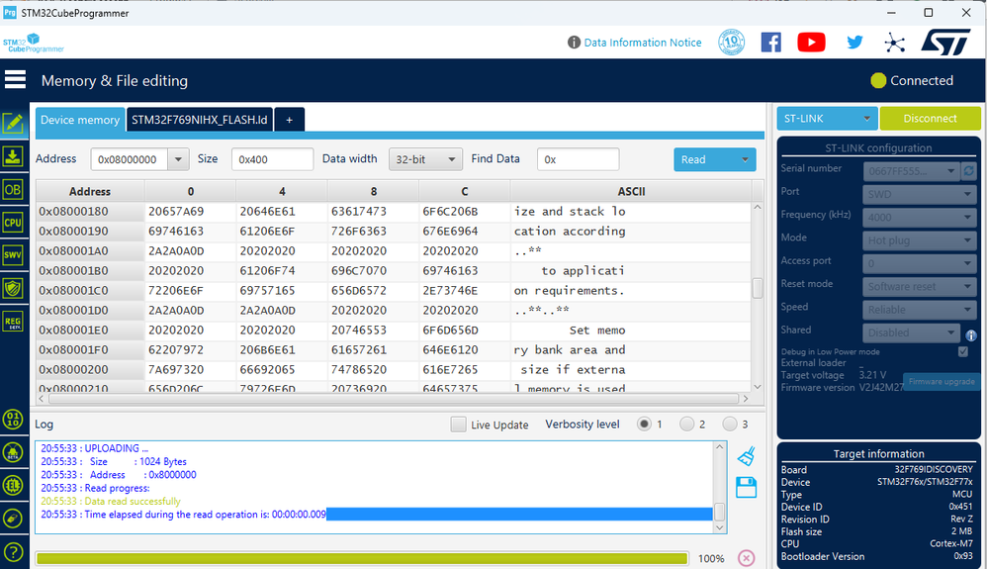Open Access port dropdown

click(x=920, y=263)
